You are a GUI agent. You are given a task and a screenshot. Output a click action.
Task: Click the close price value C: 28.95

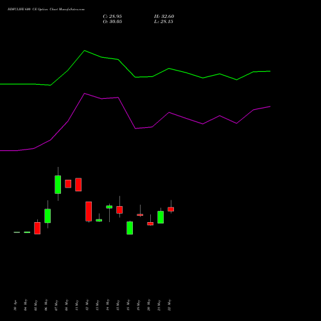pyautogui.click(x=112, y=17)
